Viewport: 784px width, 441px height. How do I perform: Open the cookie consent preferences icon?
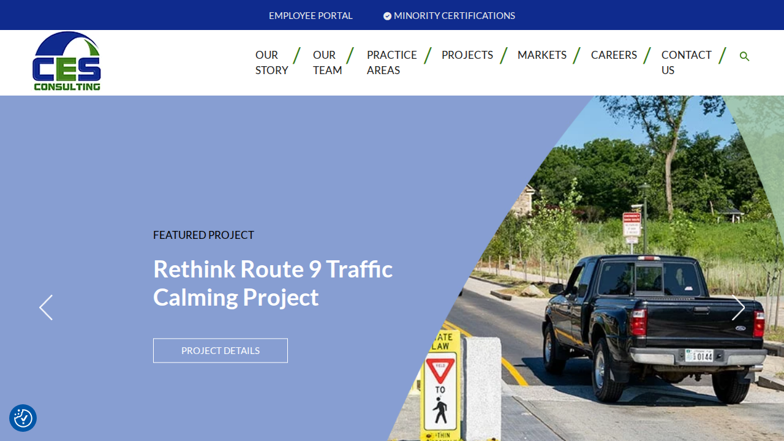pos(23,418)
